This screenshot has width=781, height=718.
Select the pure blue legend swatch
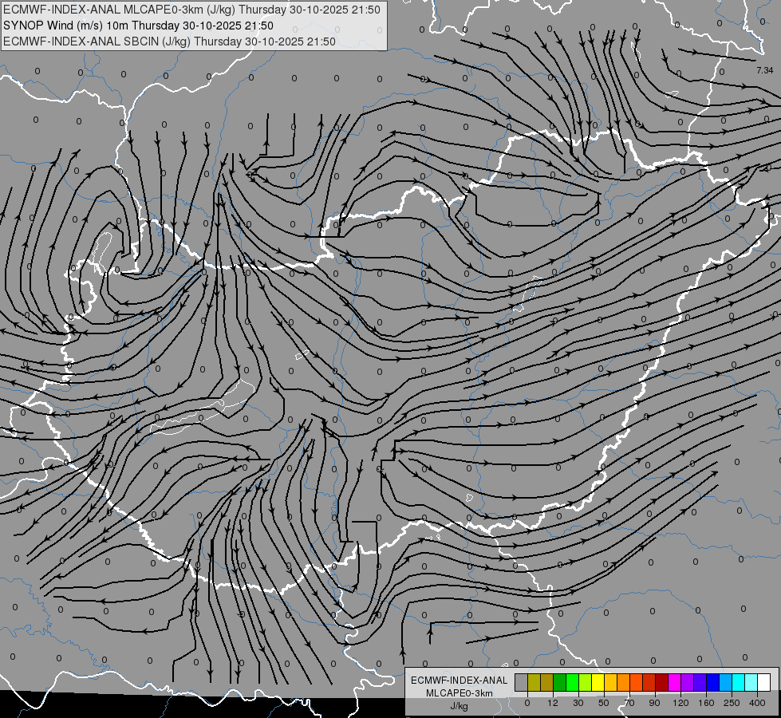(712, 682)
